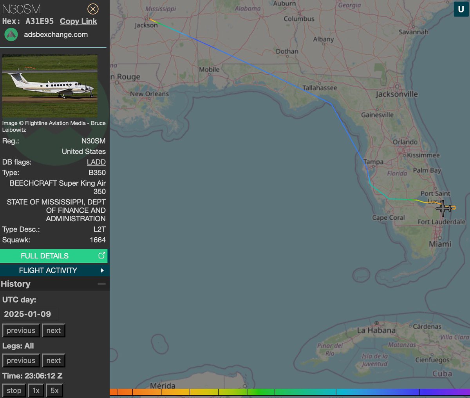Viewport: 470px width, 398px height.
Task: Collapse the History section with the minus
Action: click(101, 284)
